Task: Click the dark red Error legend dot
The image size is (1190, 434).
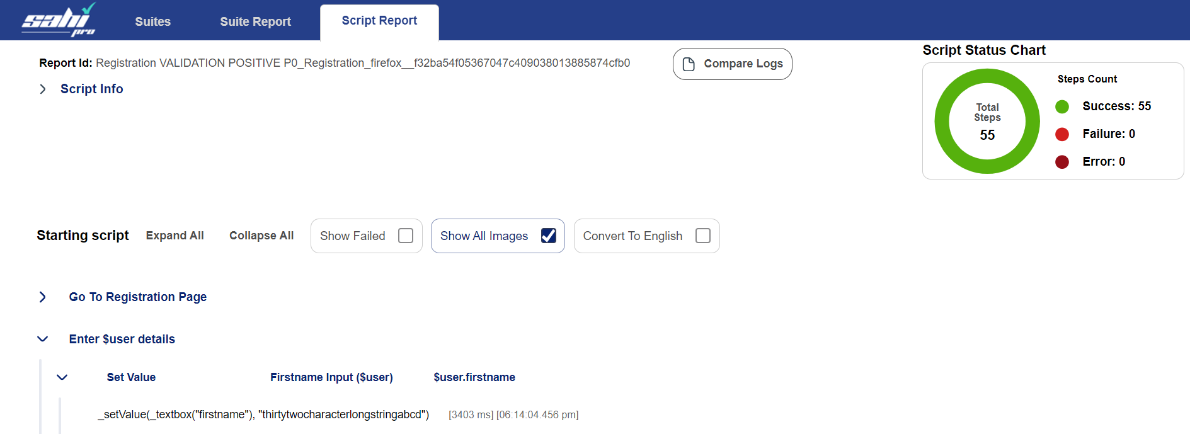Action: pos(1062,162)
